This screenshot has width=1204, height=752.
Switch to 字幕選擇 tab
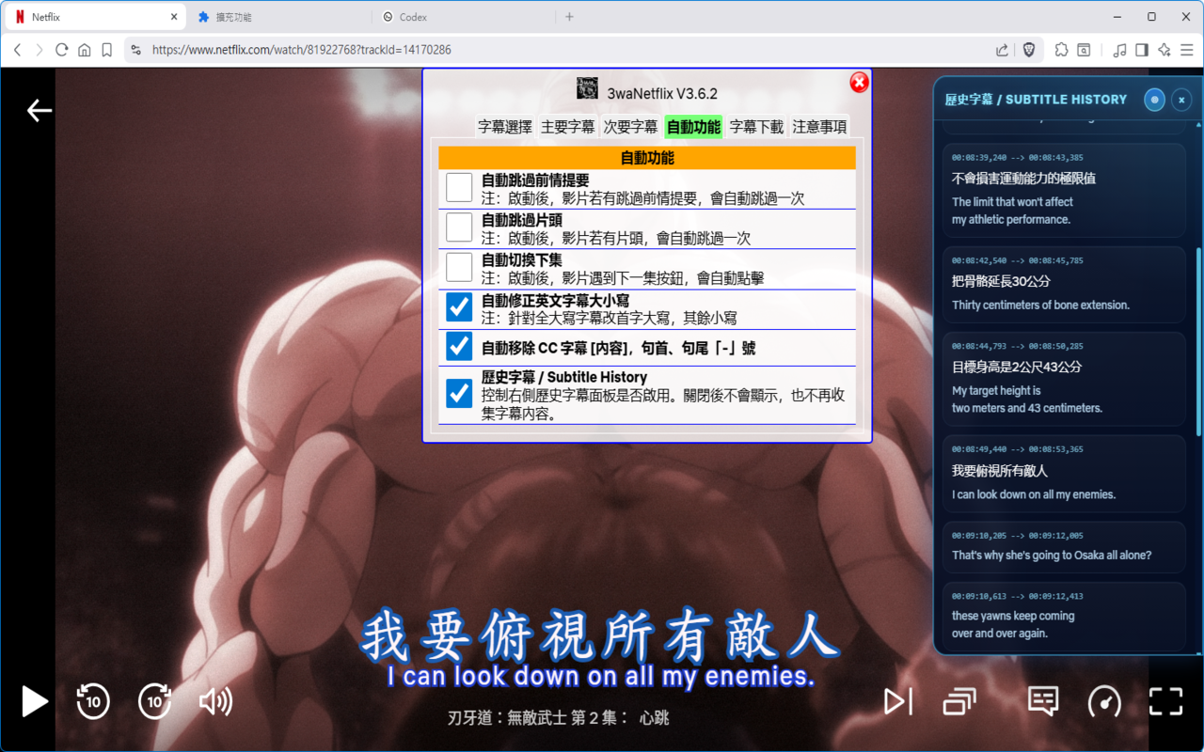pyautogui.click(x=505, y=127)
